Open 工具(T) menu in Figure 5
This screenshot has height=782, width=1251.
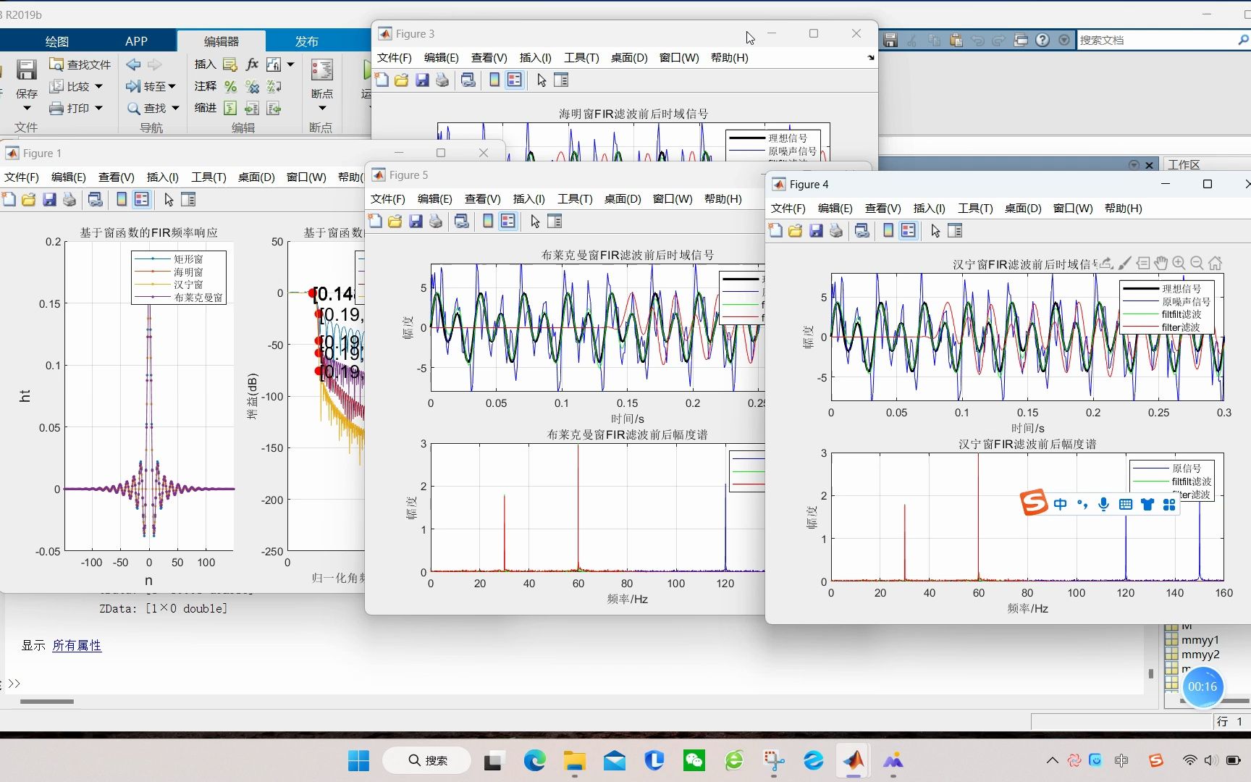pyautogui.click(x=575, y=199)
